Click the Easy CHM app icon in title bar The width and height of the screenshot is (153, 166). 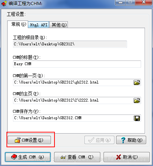click(x=4, y=3)
